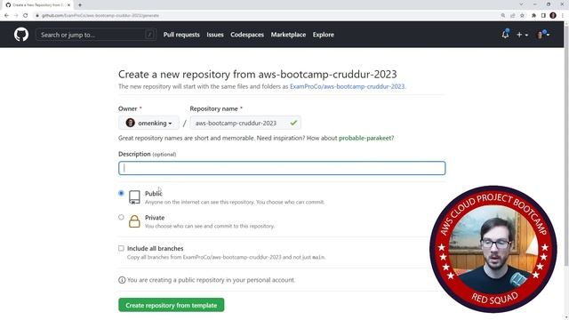Open the Owner omenking dropdown
This screenshot has height=320, width=569.
[148, 123]
